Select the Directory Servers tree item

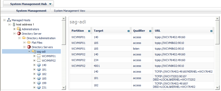pyautogui.click(x=42, y=47)
